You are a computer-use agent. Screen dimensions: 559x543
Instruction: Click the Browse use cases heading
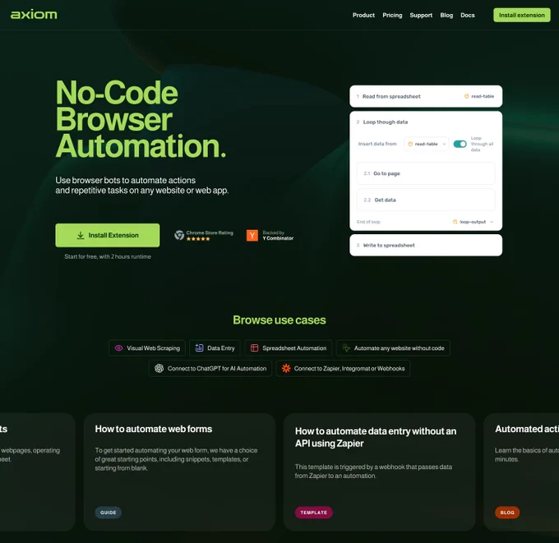279,320
